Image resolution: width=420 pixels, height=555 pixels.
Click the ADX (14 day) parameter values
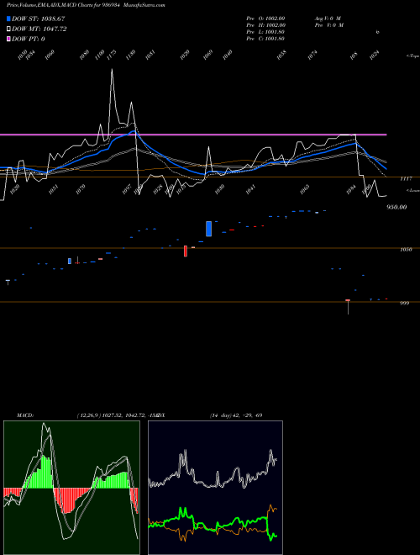[236, 415]
